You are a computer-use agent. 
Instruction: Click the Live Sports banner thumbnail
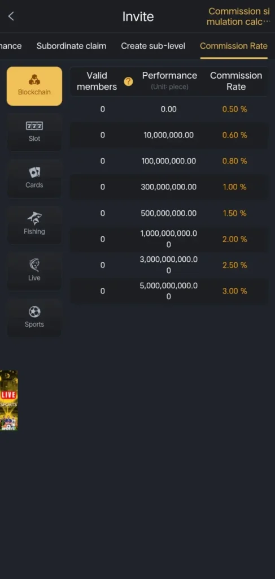(9, 400)
